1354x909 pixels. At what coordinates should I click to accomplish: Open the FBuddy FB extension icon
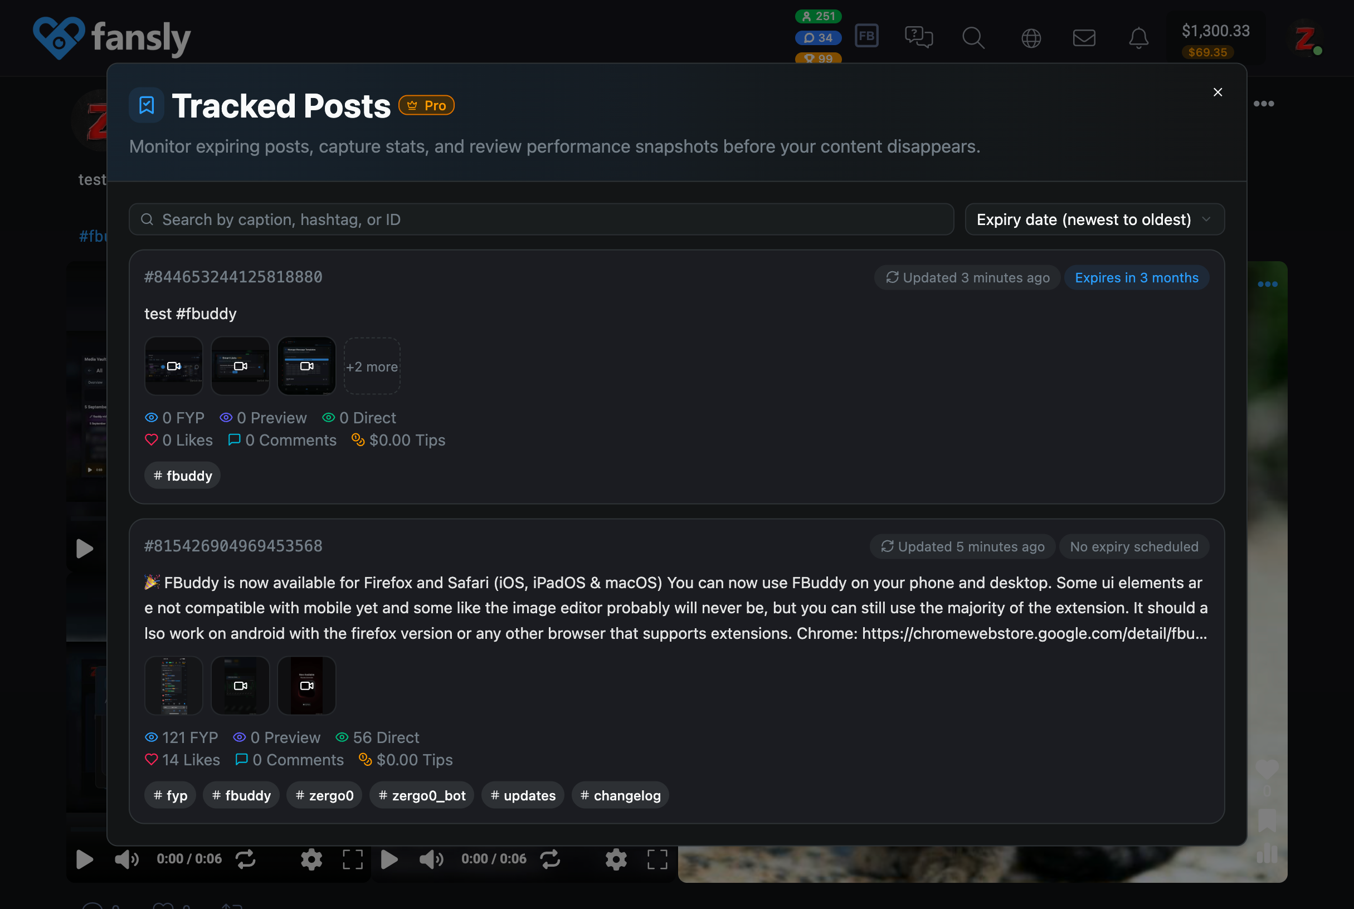pyautogui.click(x=866, y=35)
